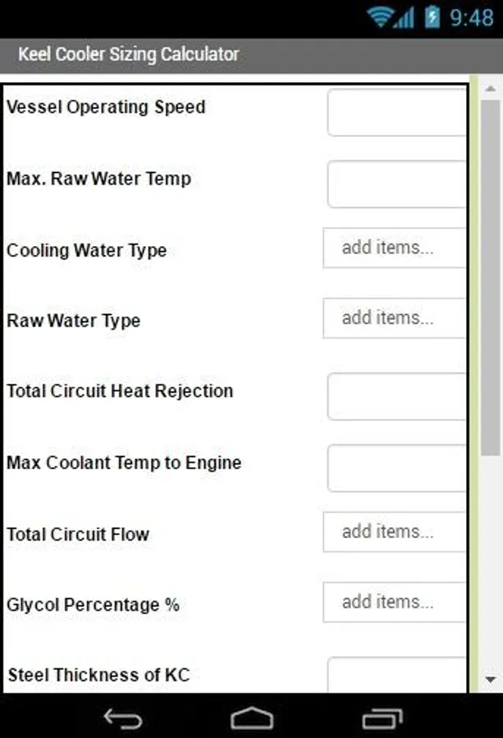Open the Glycol Percentage % dropdown
Viewport: 503px width, 738px height.
395,602
